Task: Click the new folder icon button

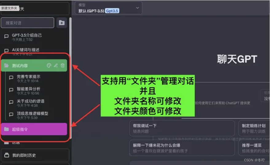Action: click(x=61, y=23)
